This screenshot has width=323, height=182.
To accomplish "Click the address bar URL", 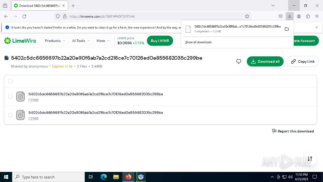I will pos(102,16).
